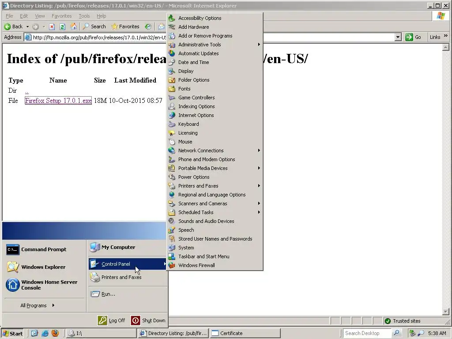Open the Folder Options icon
The image size is (452, 339).
pyautogui.click(x=172, y=80)
